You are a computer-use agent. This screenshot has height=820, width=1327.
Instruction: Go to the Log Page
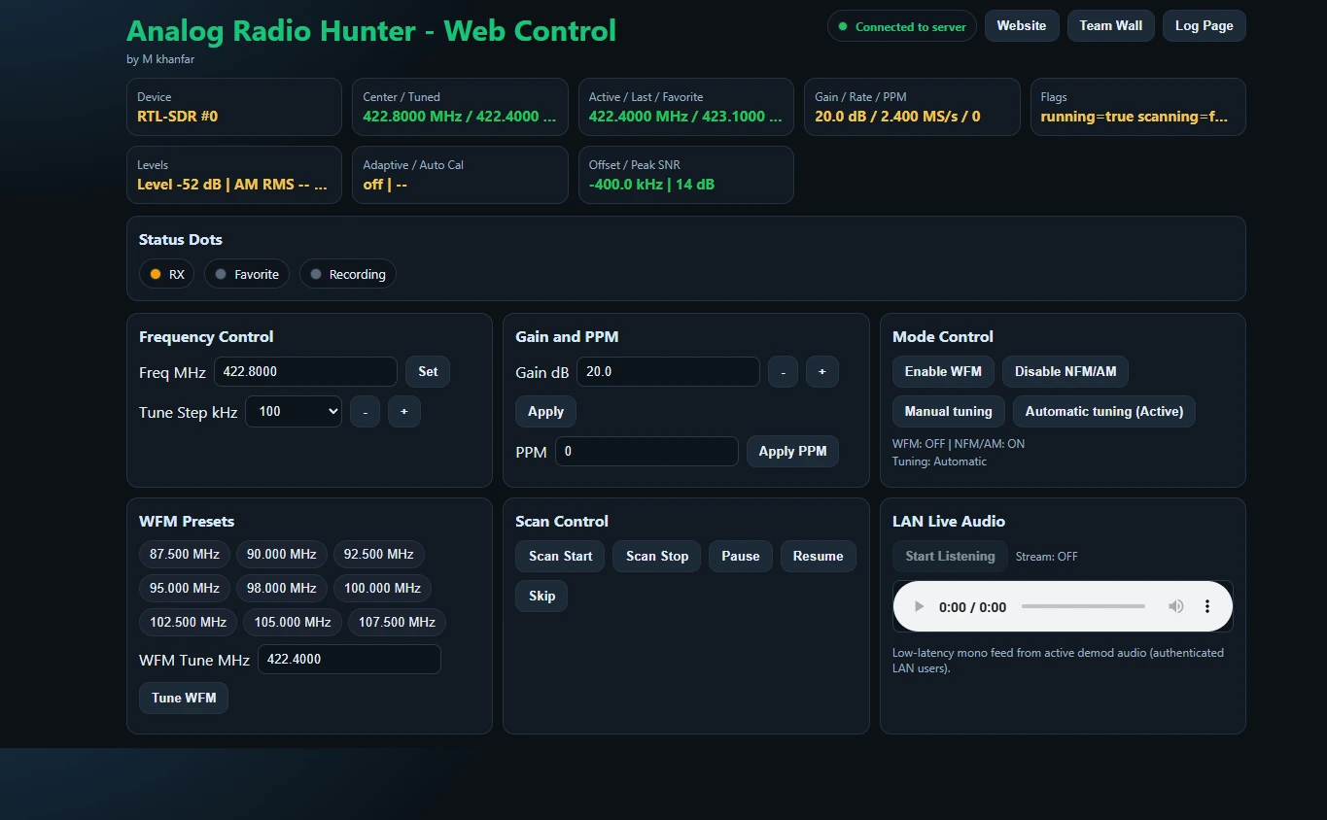pyautogui.click(x=1204, y=26)
